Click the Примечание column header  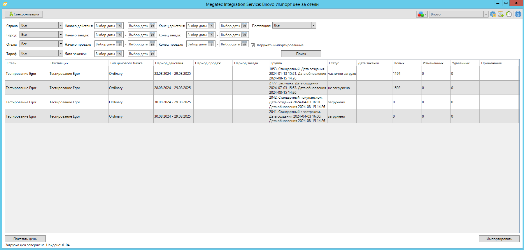(499, 63)
